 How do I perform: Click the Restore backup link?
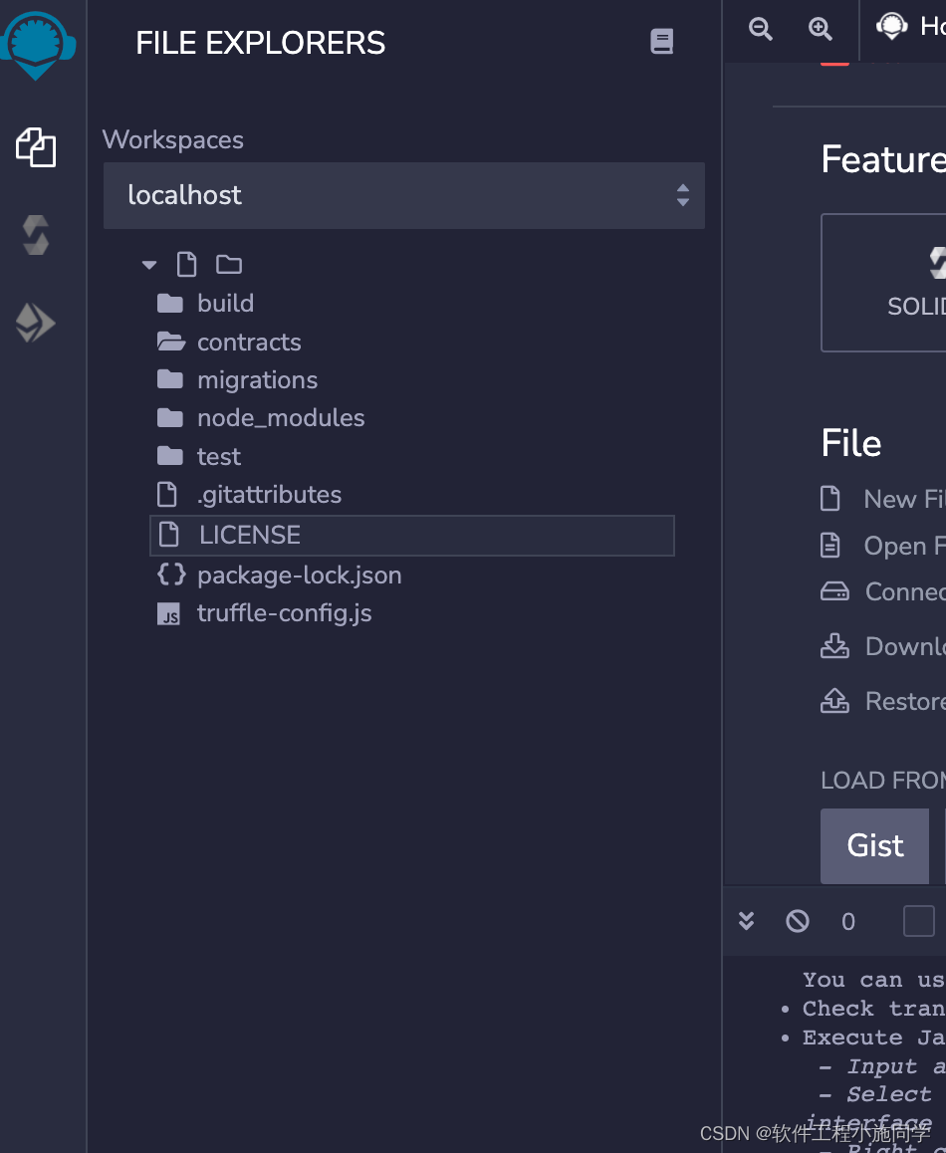pos(882,701)
